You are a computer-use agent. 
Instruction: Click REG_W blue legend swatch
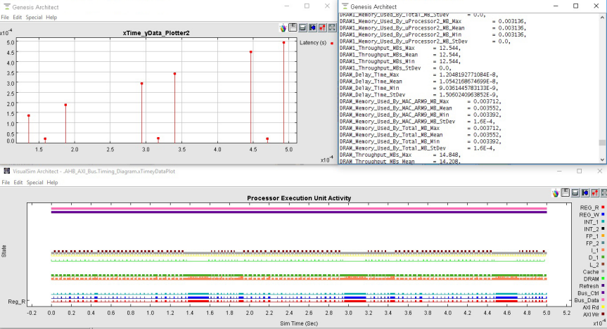[x=603, y=214]
